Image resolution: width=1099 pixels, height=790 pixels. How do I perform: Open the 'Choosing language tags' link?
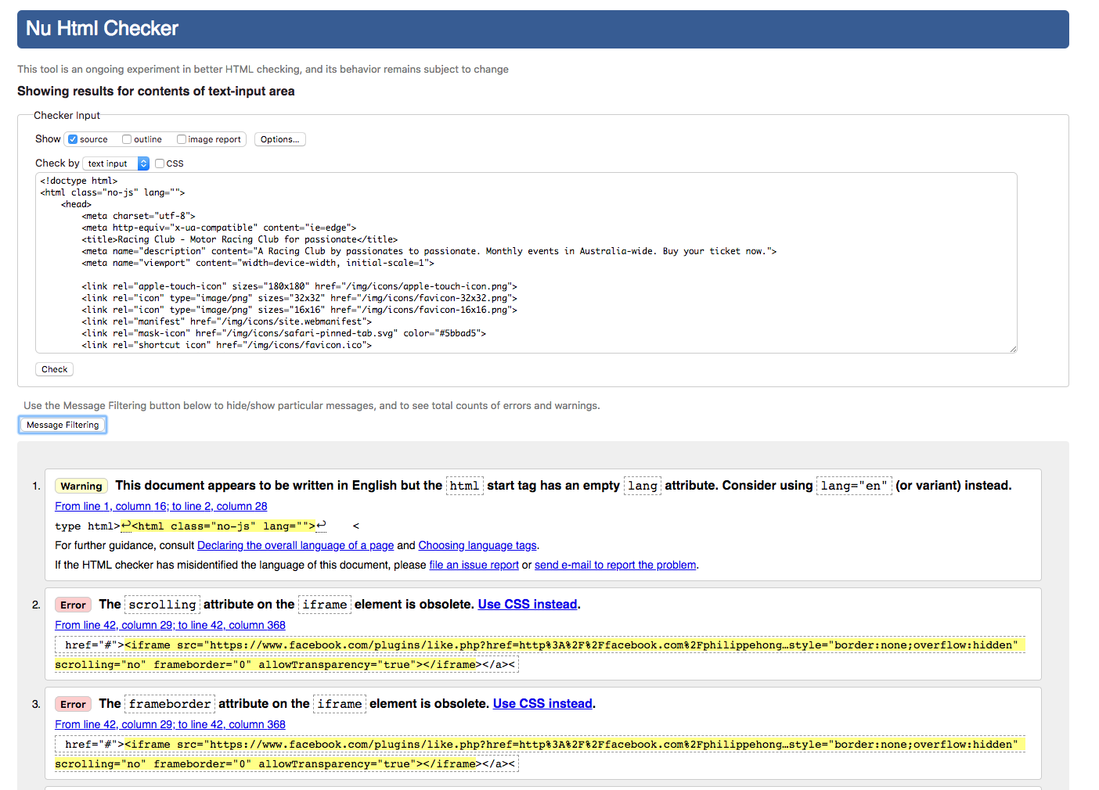click(477, 545)
